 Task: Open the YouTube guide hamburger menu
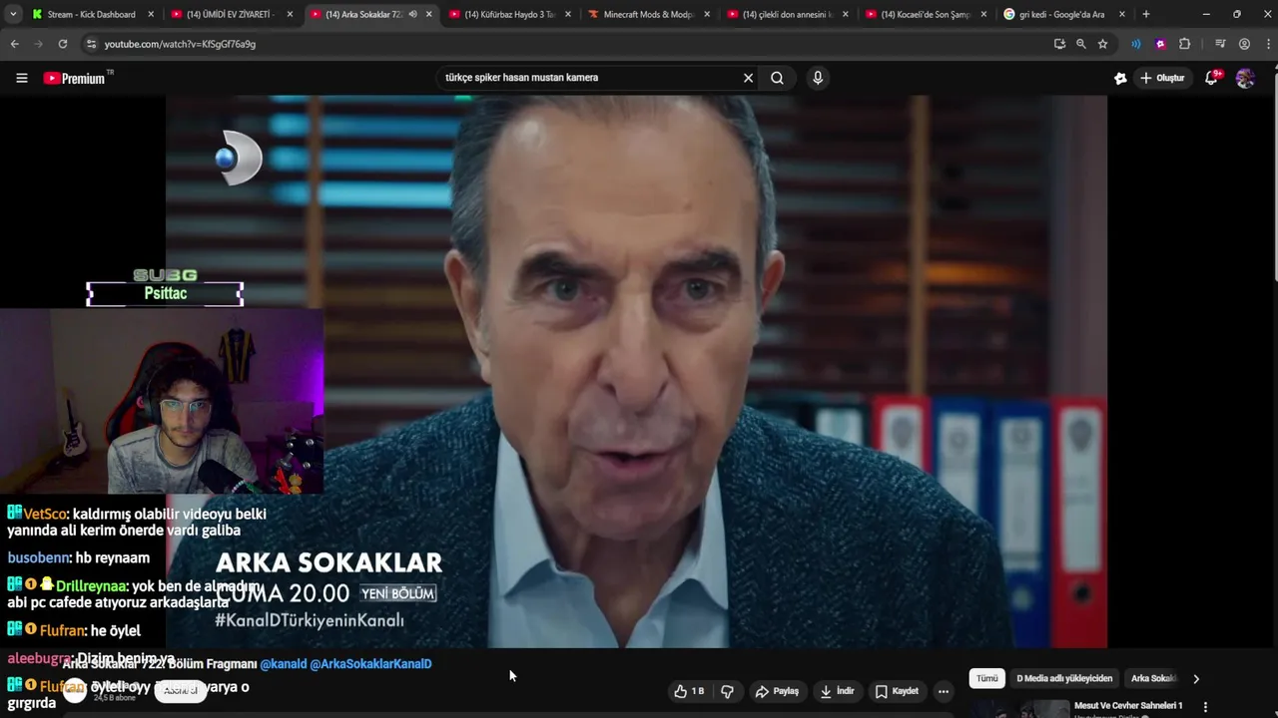(21, 78)
